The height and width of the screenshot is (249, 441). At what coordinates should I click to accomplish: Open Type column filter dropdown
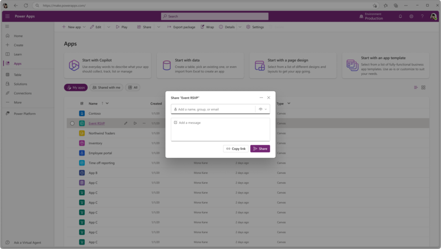tap(289, 104)
